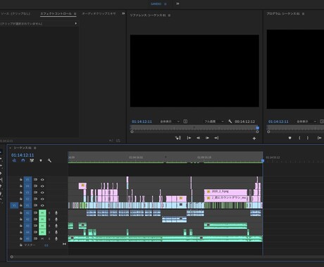Image resolution: width=324 pixels, height=267 pixels.
Task: Unmute audio track A2
Action: 42,219
